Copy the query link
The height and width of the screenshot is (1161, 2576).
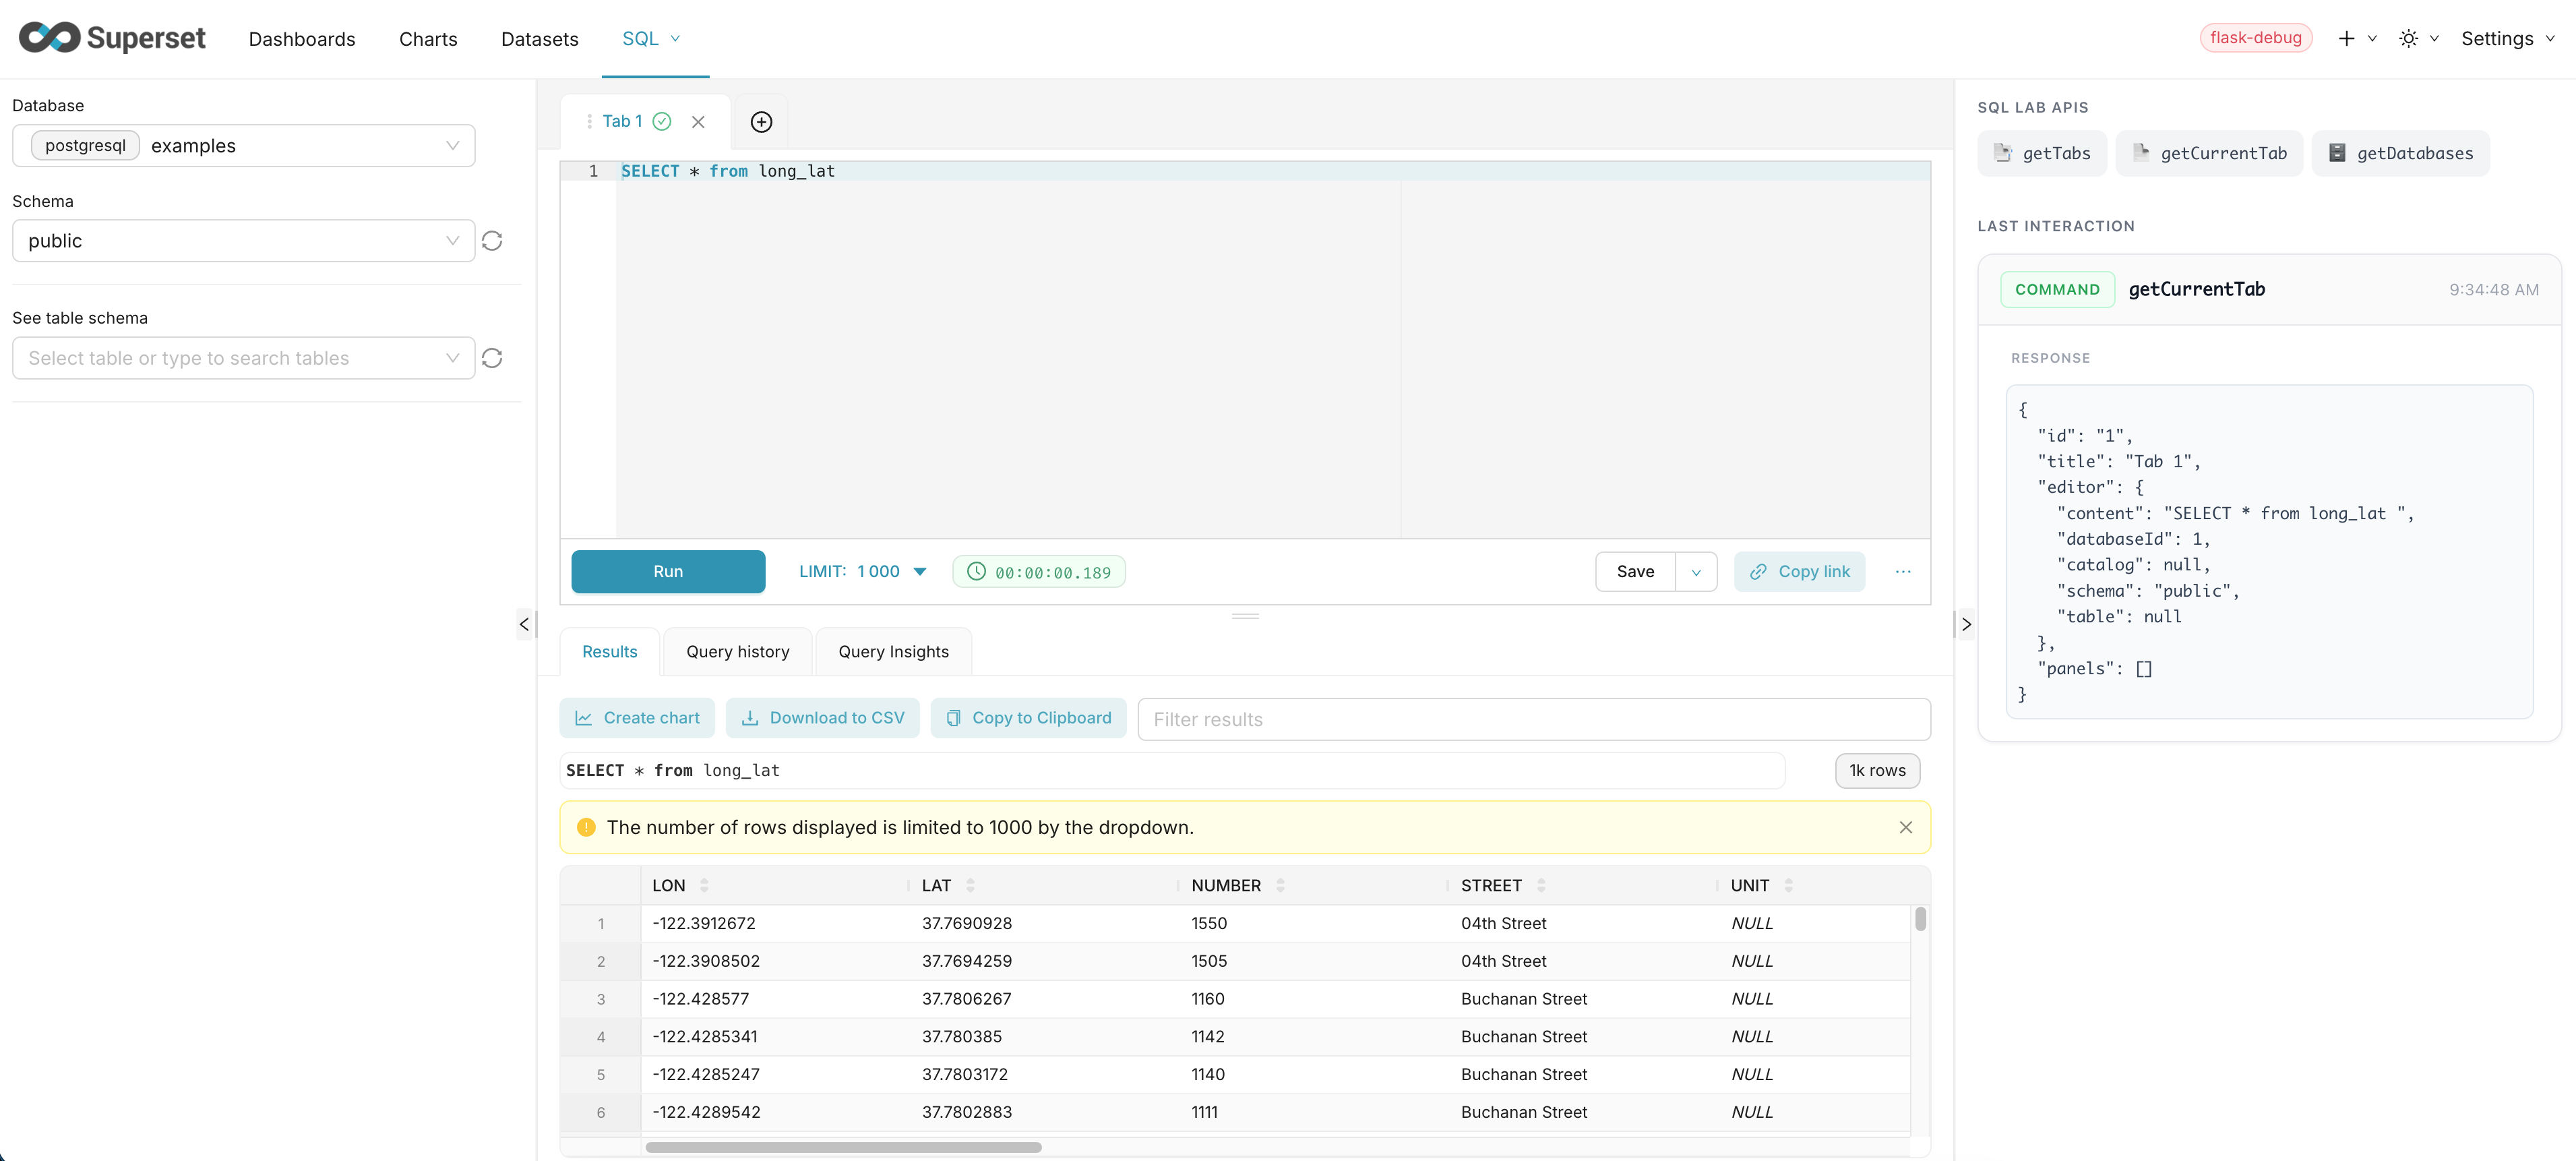click(x=1799, y=571)
